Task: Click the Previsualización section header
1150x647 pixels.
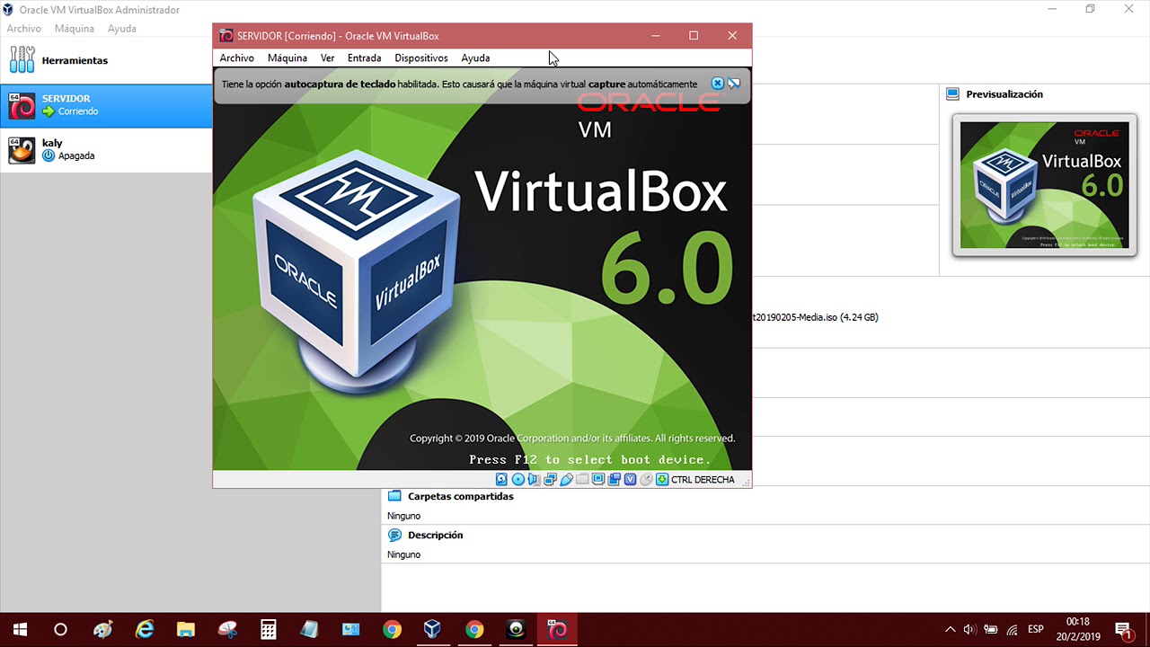Action: pos(1004,94)
